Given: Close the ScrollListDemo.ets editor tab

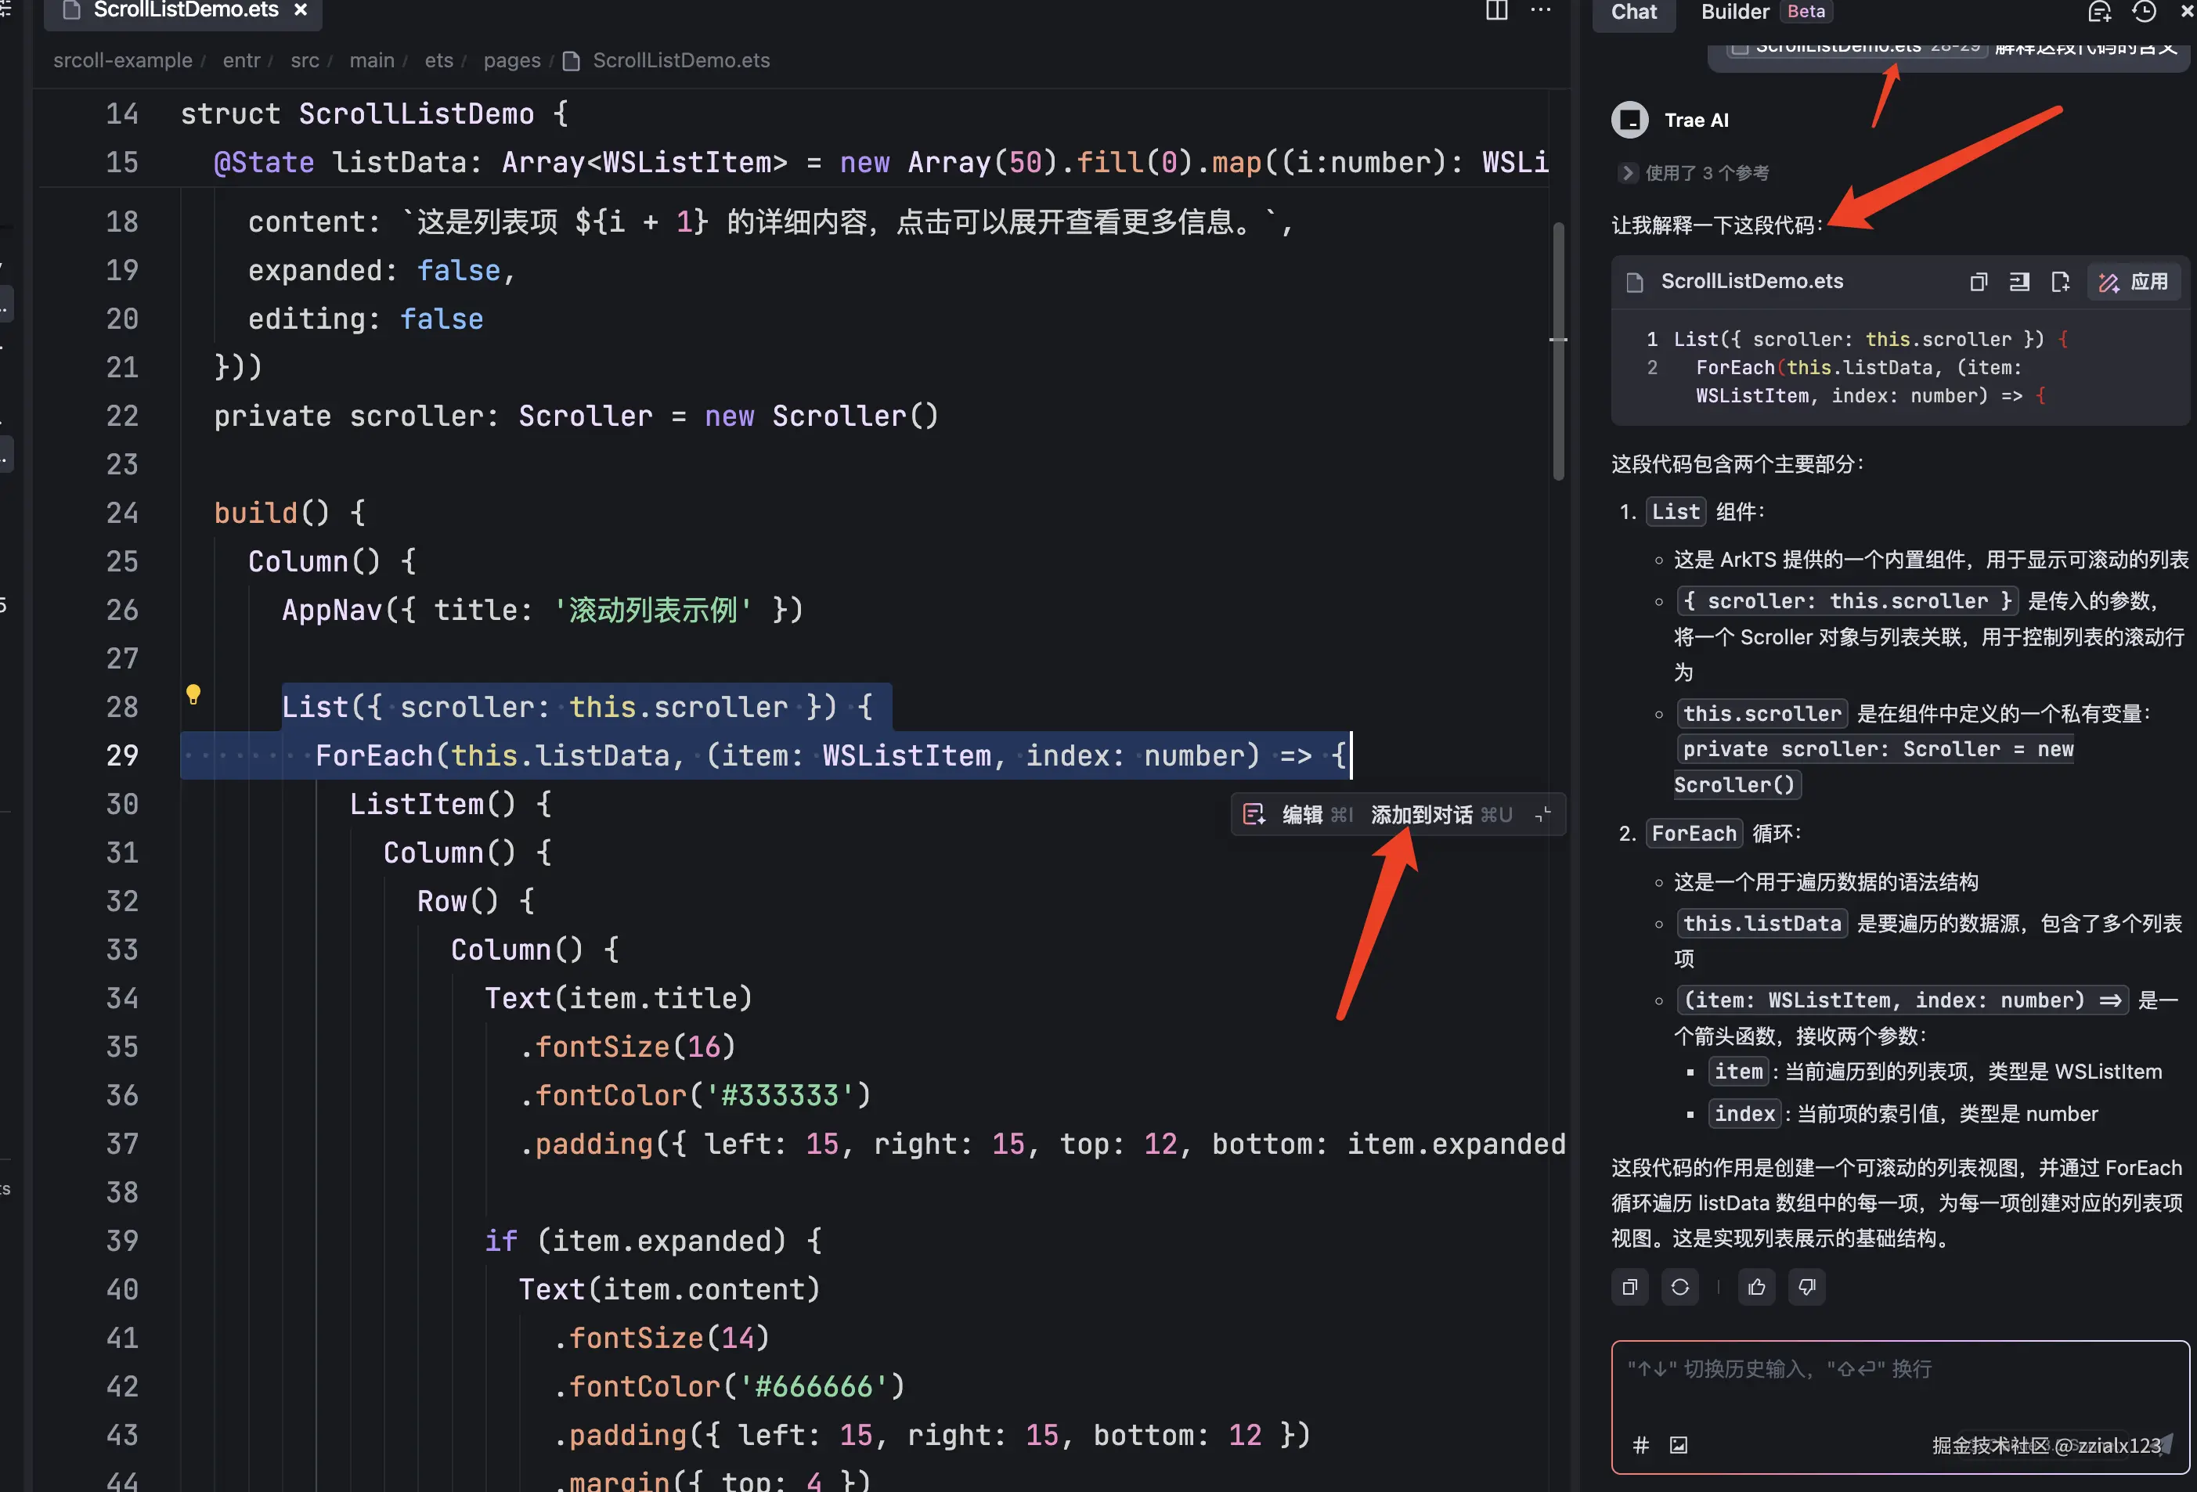Looking at the screenshot, I should (x=301, y=9).
